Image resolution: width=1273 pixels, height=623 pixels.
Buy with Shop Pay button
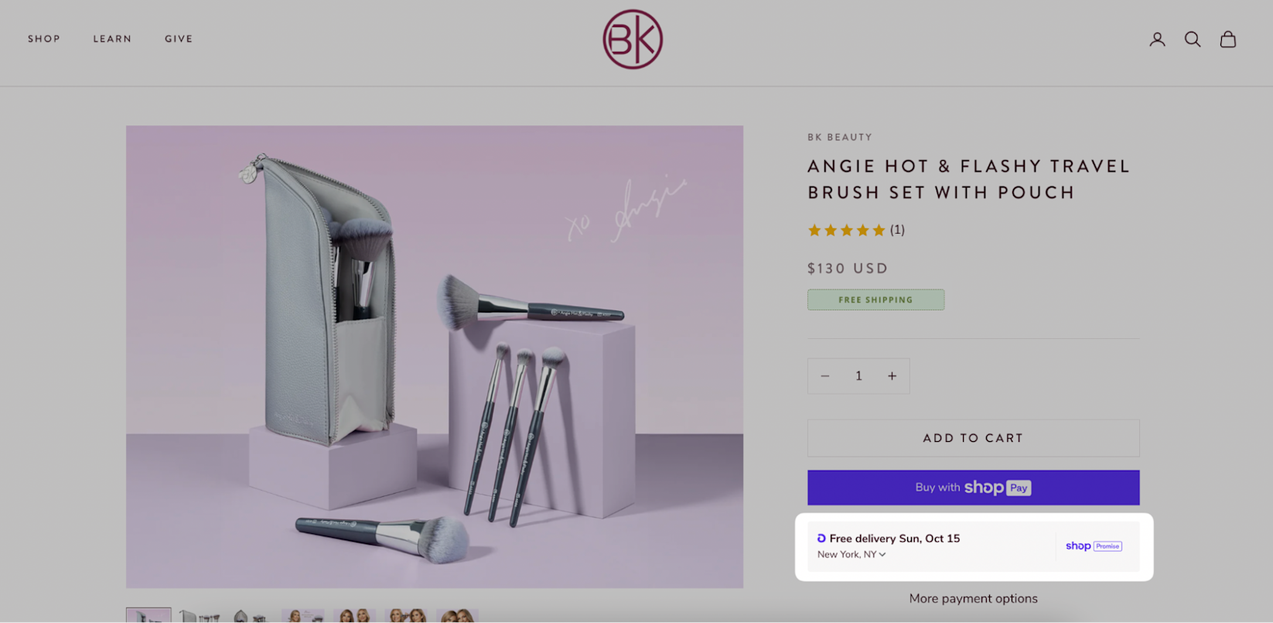973,488
